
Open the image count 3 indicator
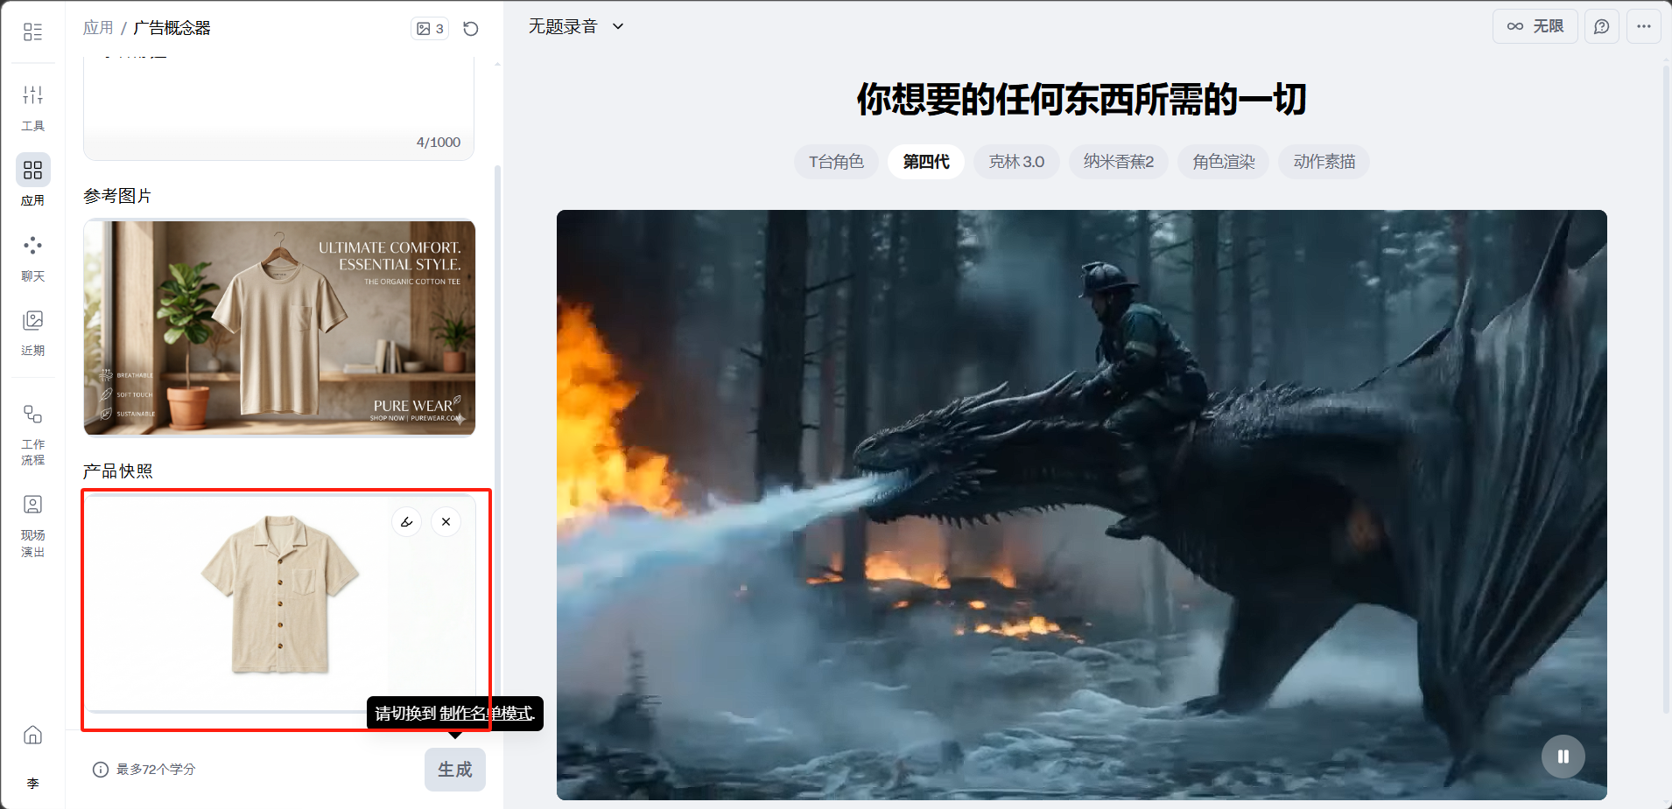click(430, 29)
